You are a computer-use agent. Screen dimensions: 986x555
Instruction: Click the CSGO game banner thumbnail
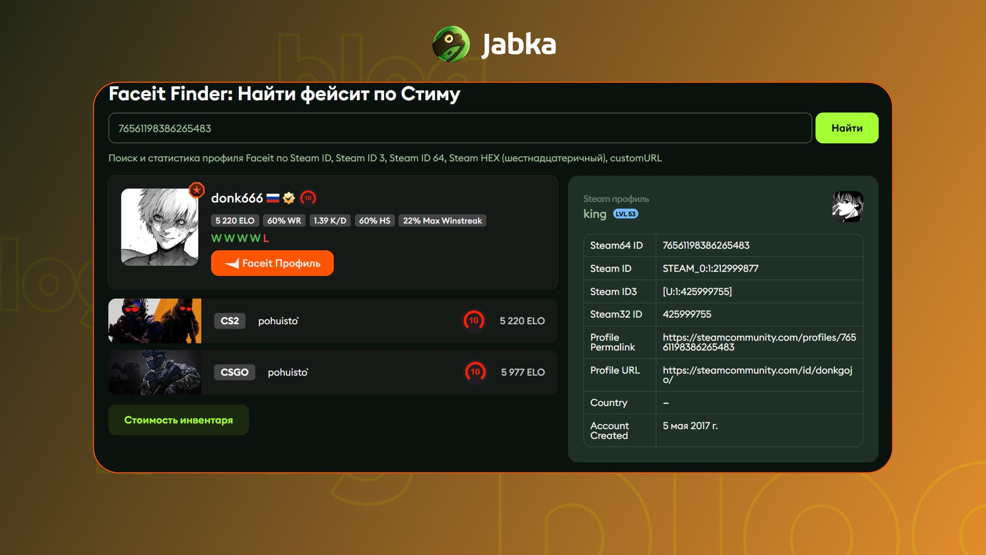[x=155, y=372]
